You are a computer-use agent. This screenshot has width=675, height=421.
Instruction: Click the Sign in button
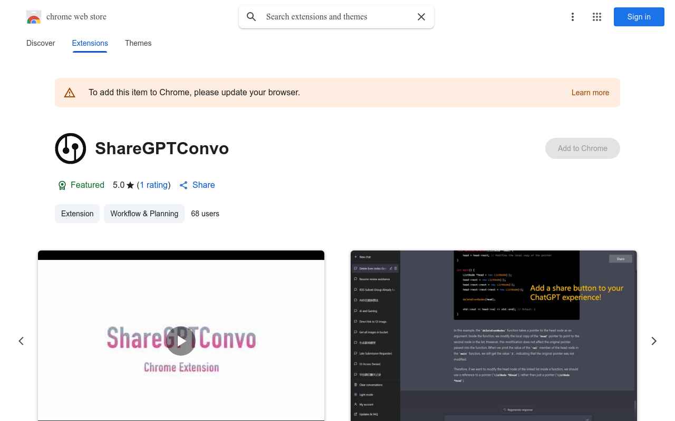point(639,17)
